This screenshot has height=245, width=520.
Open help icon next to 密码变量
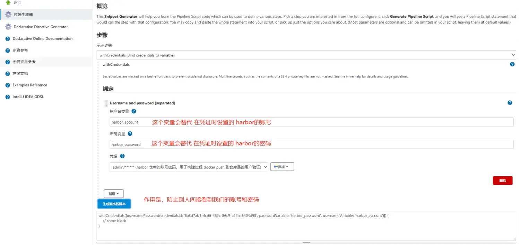click(x=130, y=134)
